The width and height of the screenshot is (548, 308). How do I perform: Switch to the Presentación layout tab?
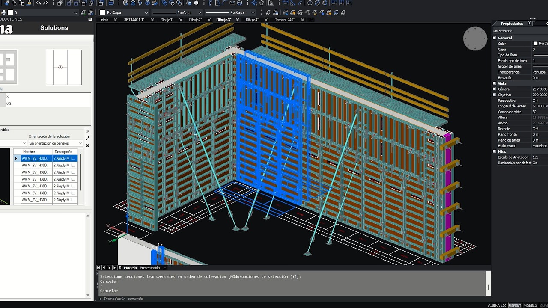point(149,268)
